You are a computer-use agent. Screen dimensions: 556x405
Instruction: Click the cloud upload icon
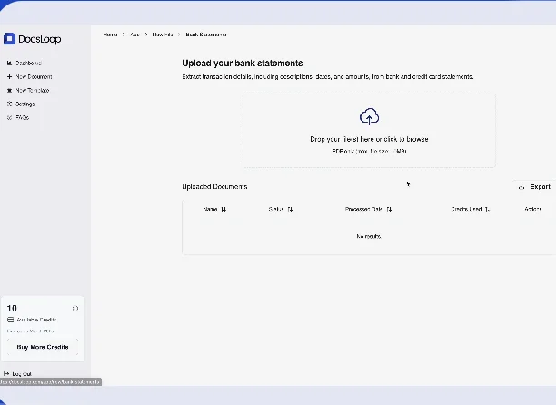point(369,116)
